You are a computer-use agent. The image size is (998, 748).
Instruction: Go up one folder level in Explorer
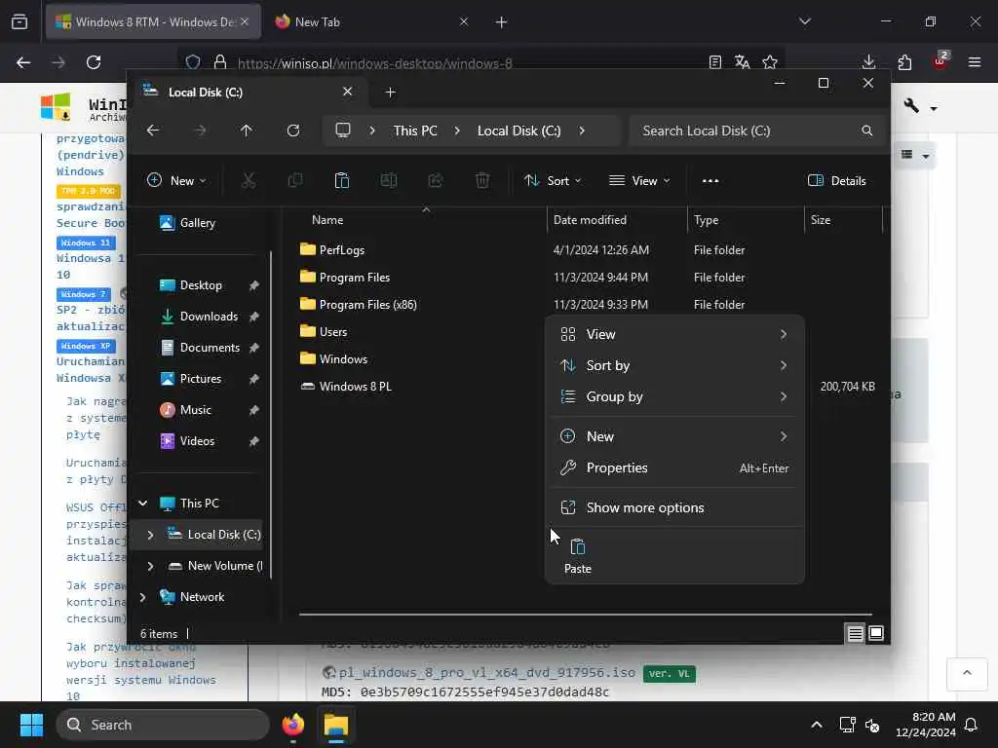(247, 131)
